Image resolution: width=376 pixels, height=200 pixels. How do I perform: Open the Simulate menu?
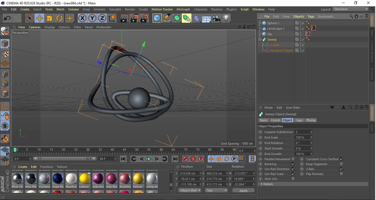point(115,9)
